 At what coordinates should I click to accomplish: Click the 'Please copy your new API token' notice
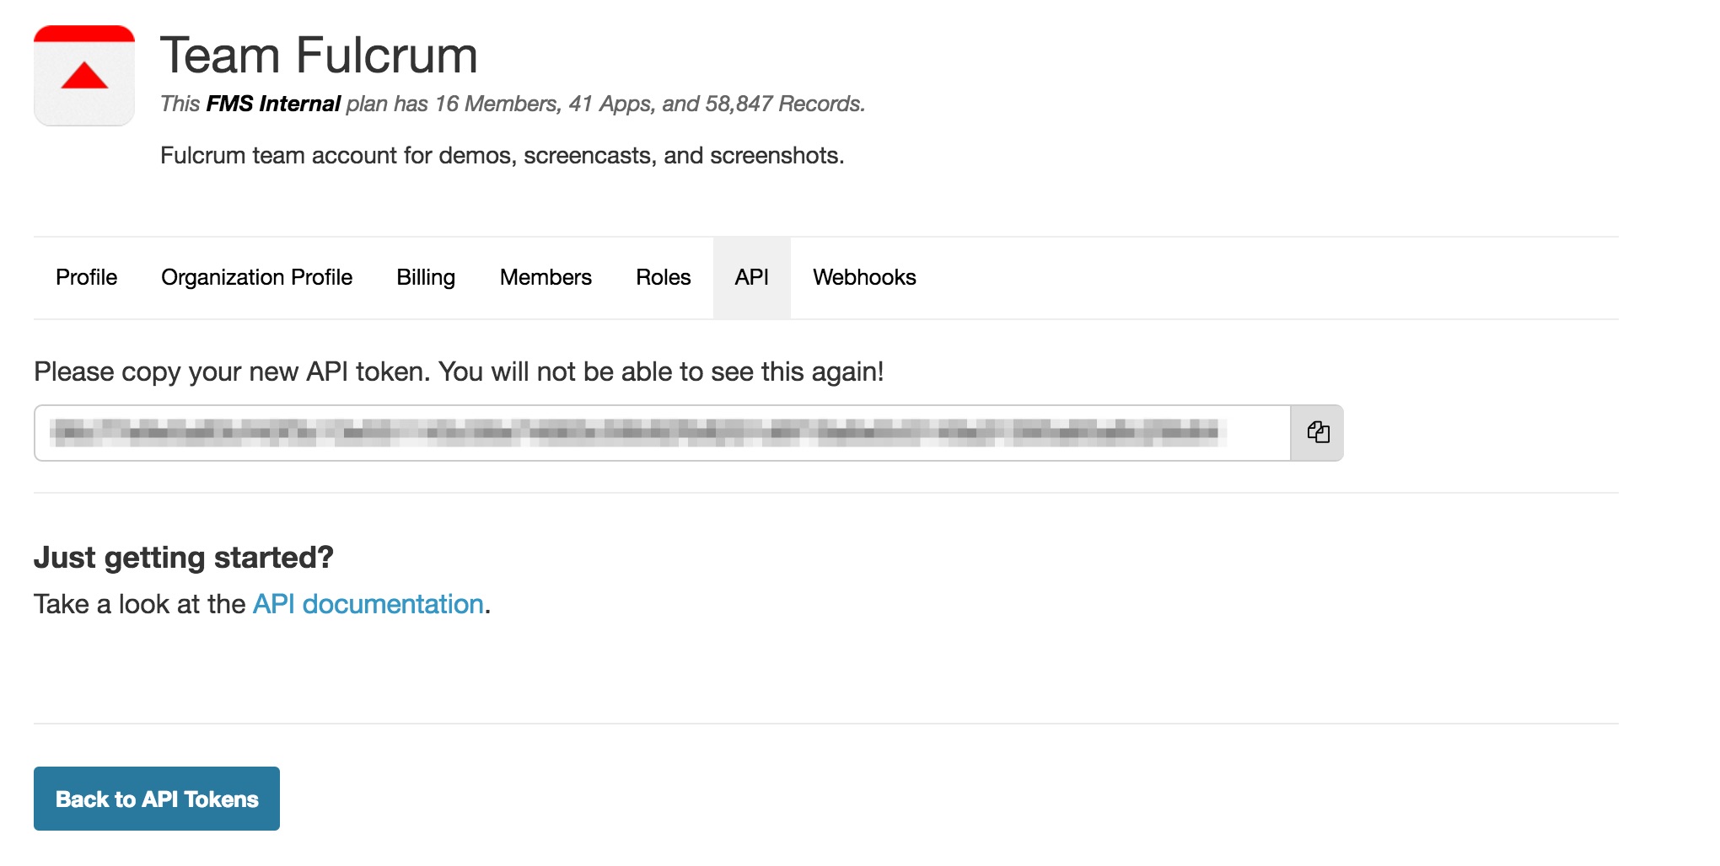459,372
